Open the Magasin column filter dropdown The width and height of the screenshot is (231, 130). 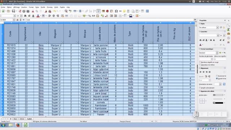[62, 43]
